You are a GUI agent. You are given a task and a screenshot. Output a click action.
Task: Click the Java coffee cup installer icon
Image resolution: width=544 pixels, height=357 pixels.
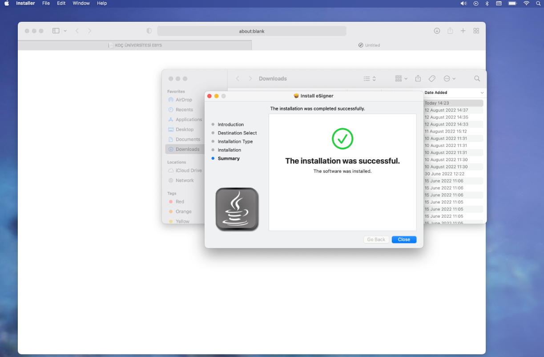(x=237, y=209)
